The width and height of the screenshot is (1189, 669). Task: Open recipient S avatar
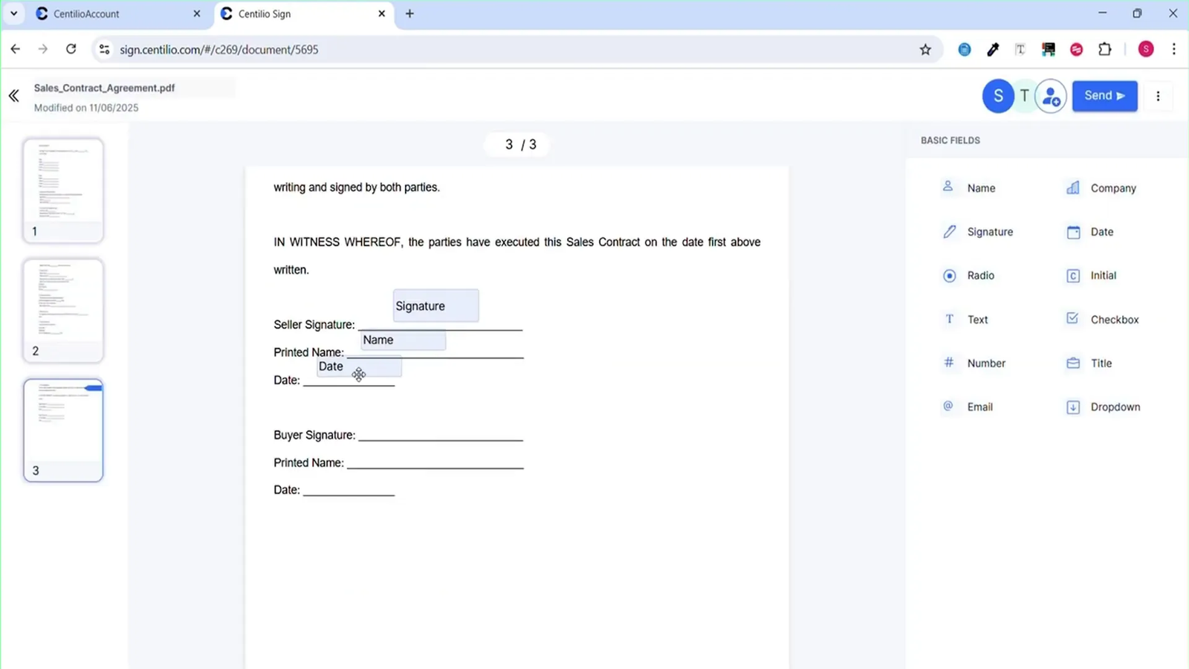(998, 96)
